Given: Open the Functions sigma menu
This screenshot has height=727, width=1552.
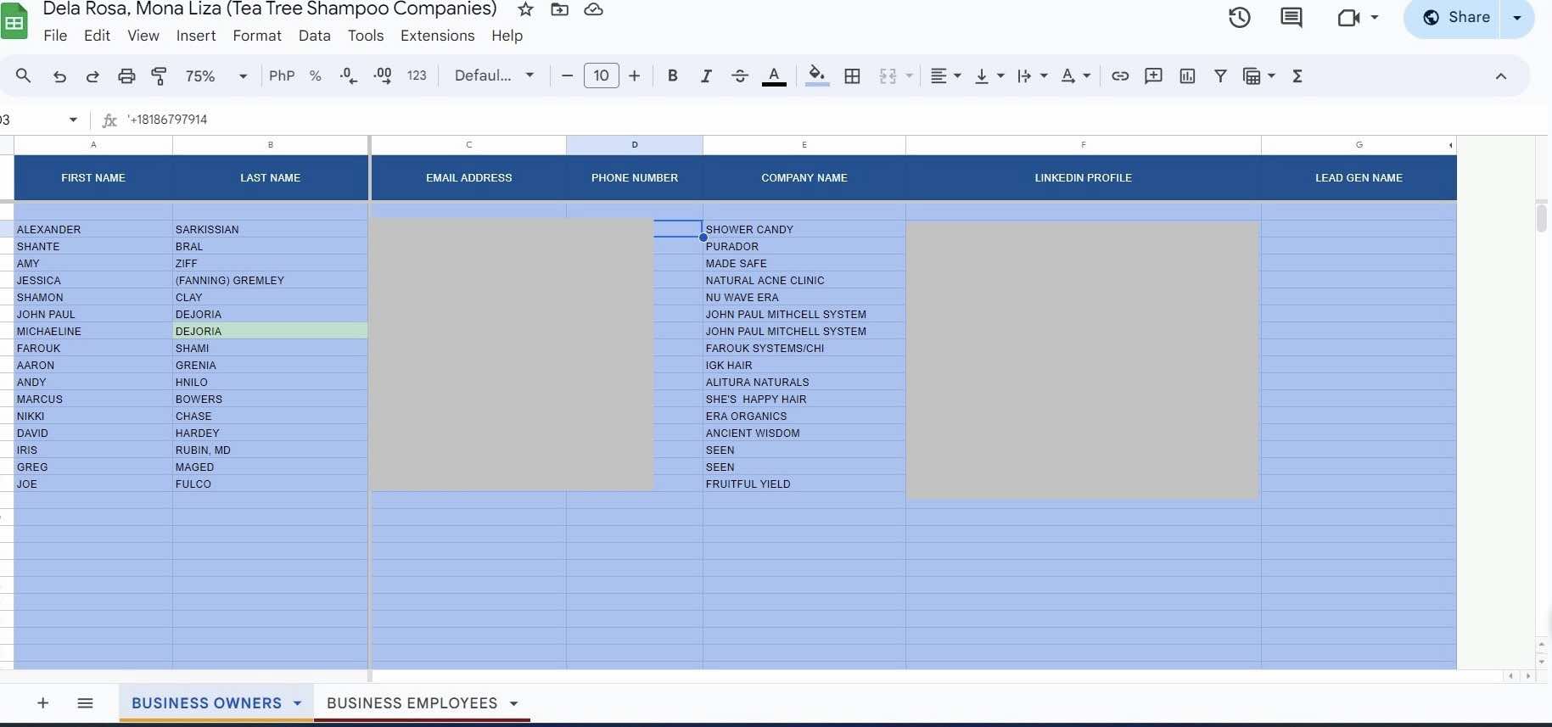Looking at the screenshot, I should click(x=1297, y=76).
